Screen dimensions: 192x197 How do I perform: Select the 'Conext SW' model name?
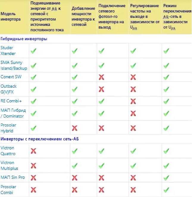click(11, 77)
